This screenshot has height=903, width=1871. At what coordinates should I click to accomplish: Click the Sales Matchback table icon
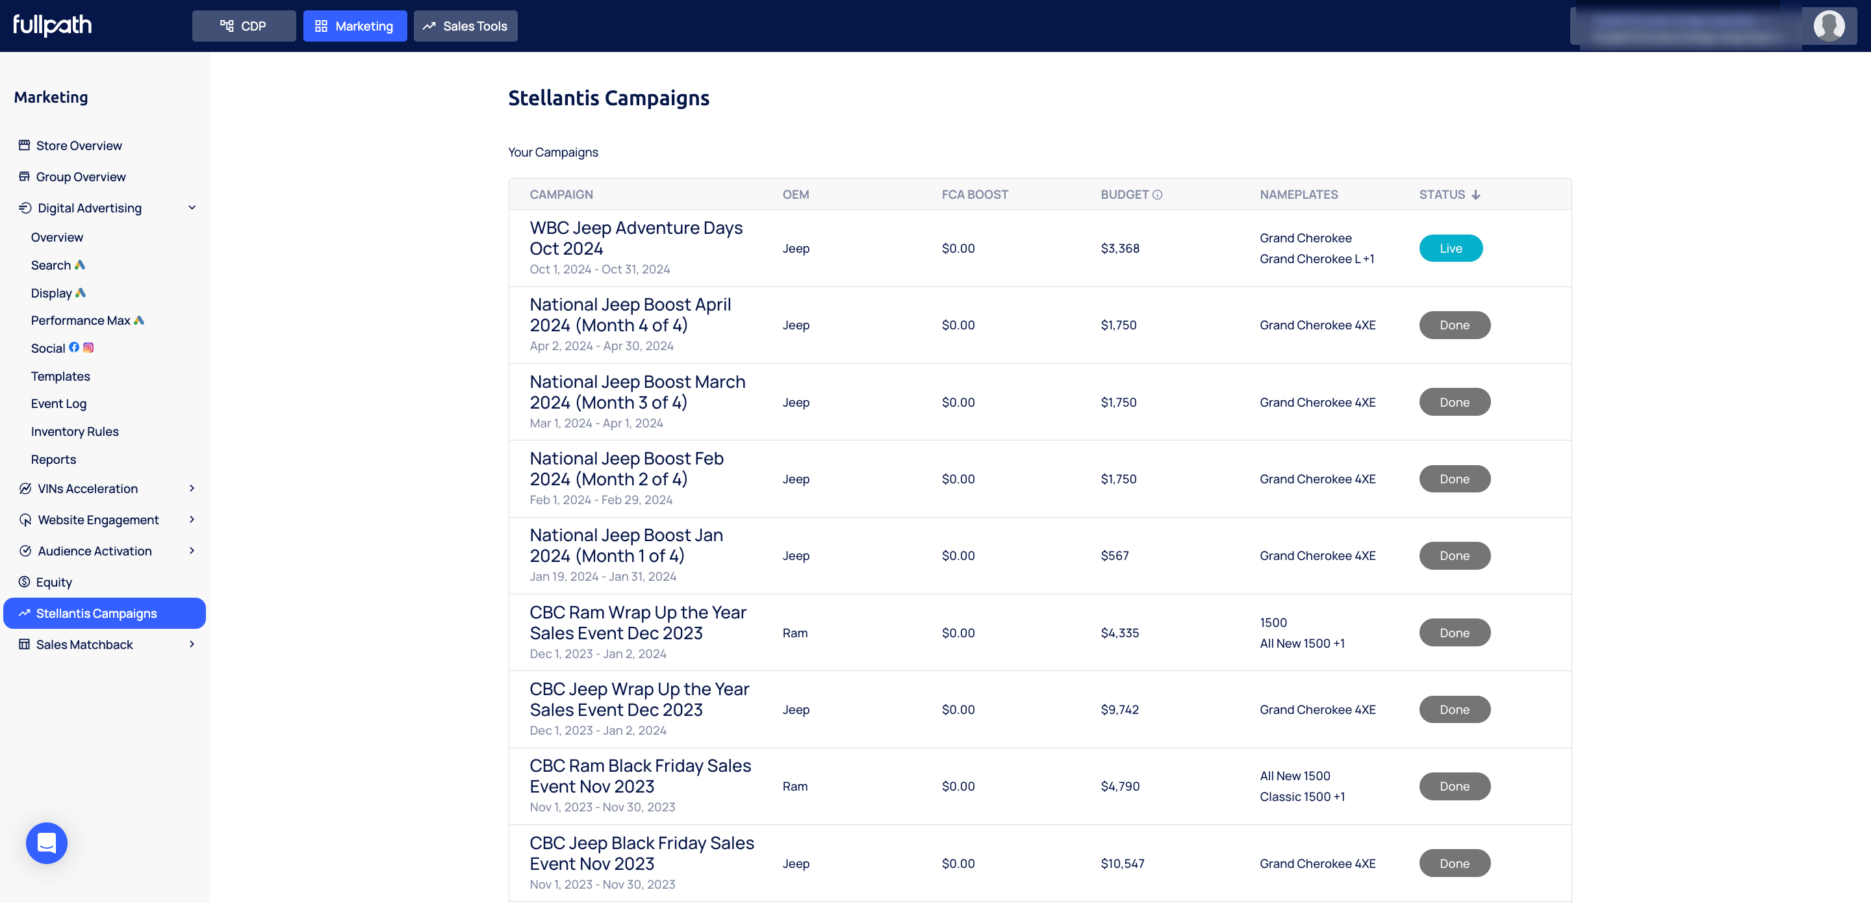[x=24, y=644]
